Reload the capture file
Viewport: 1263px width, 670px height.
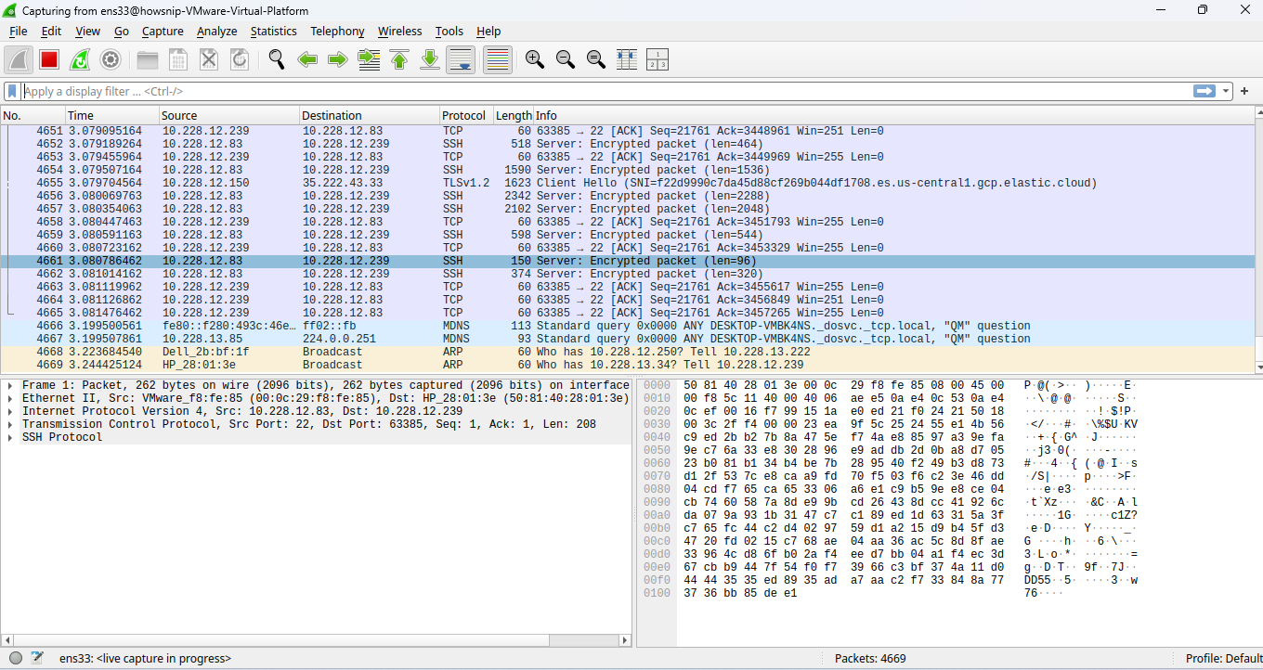(x=240, y=60)
